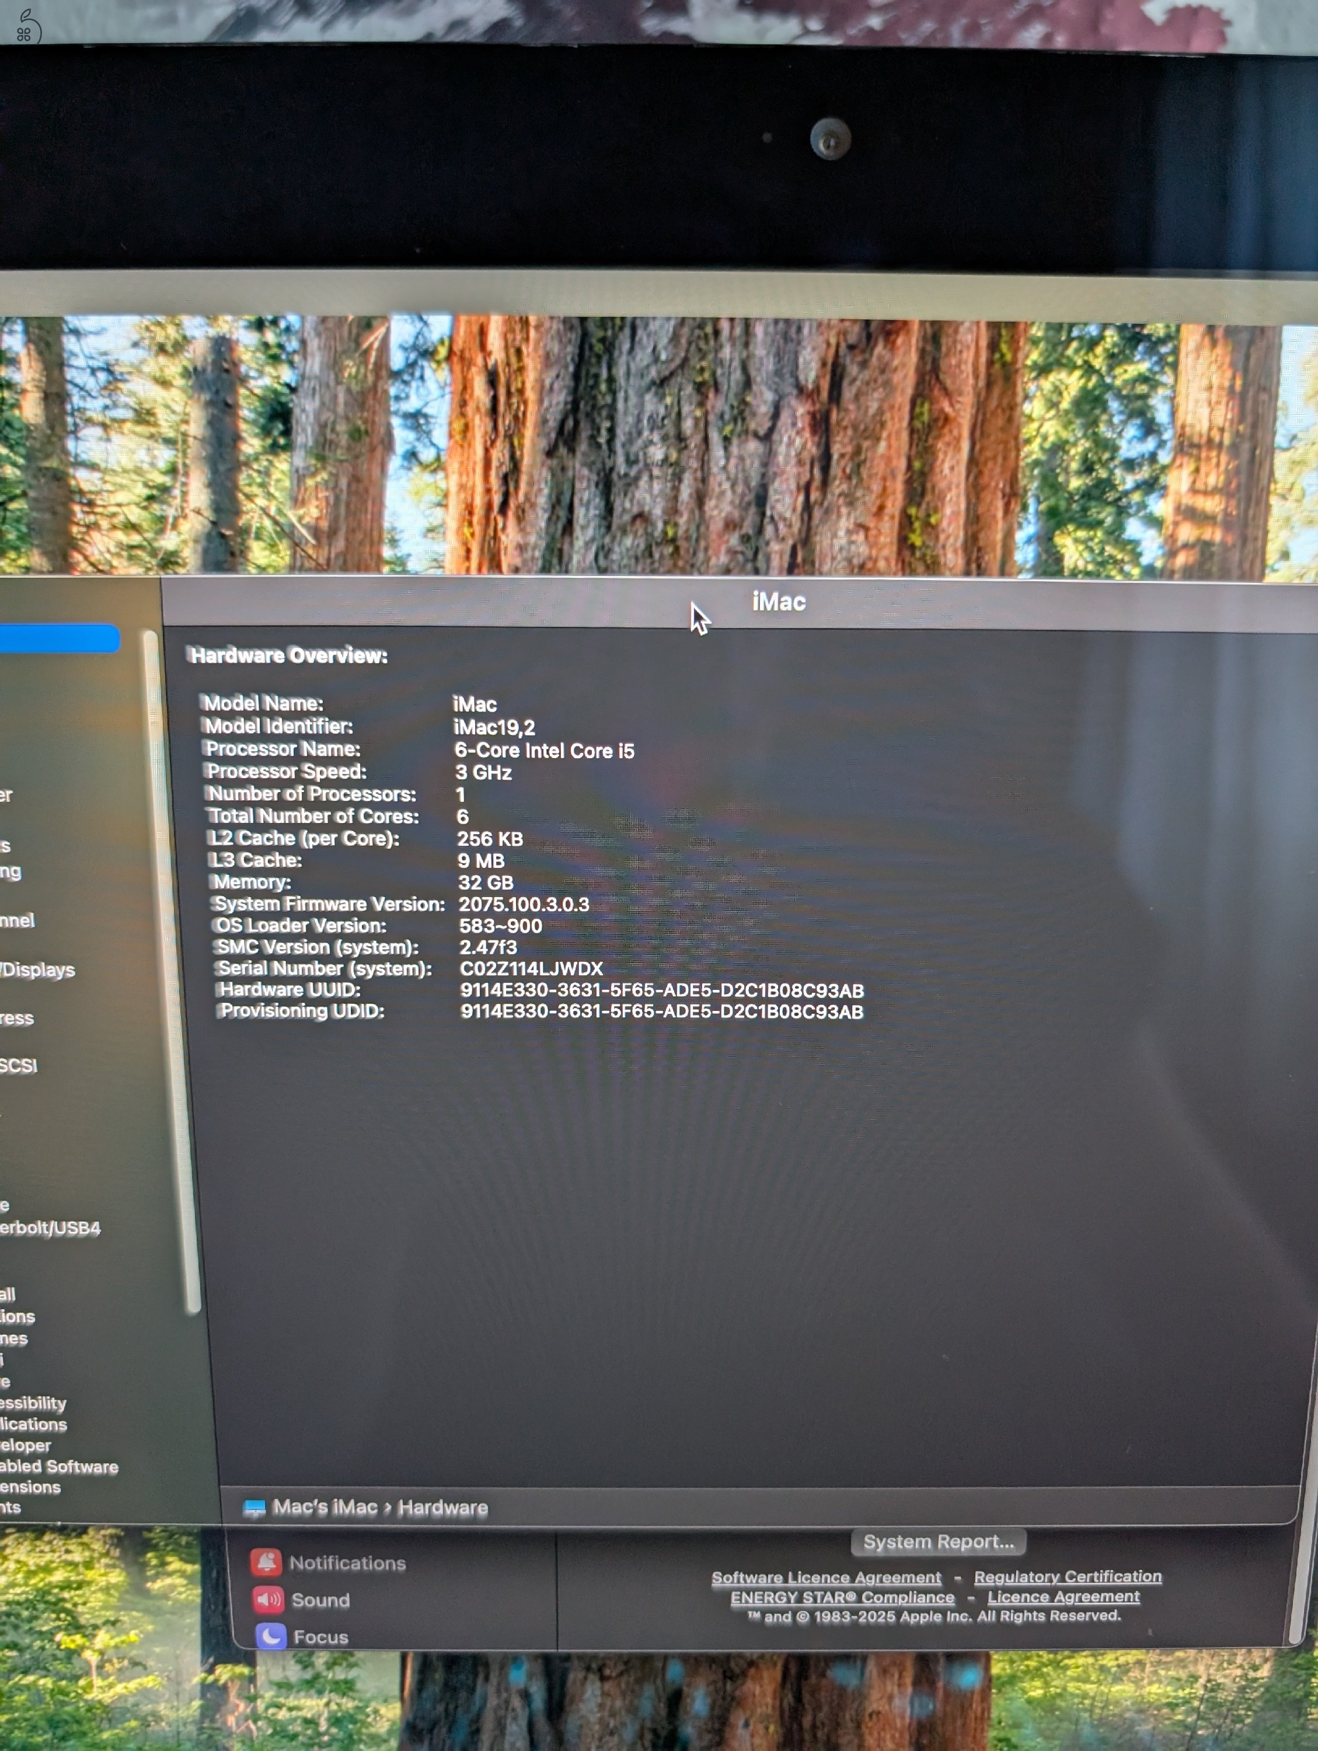
Task: Click the Serial Number (system): label
Action: pyautogui.click(x=324, y=968)
